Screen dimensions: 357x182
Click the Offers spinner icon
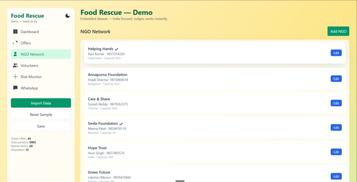pos(15,43)
